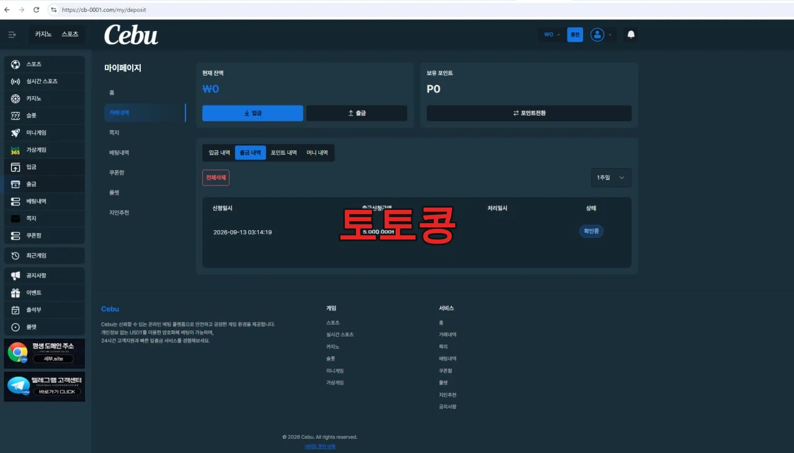The height and width of the screenshot is (453, 794).
Task: Open 가상게임 link in footer 게임 list
Action: coord(335,383)
